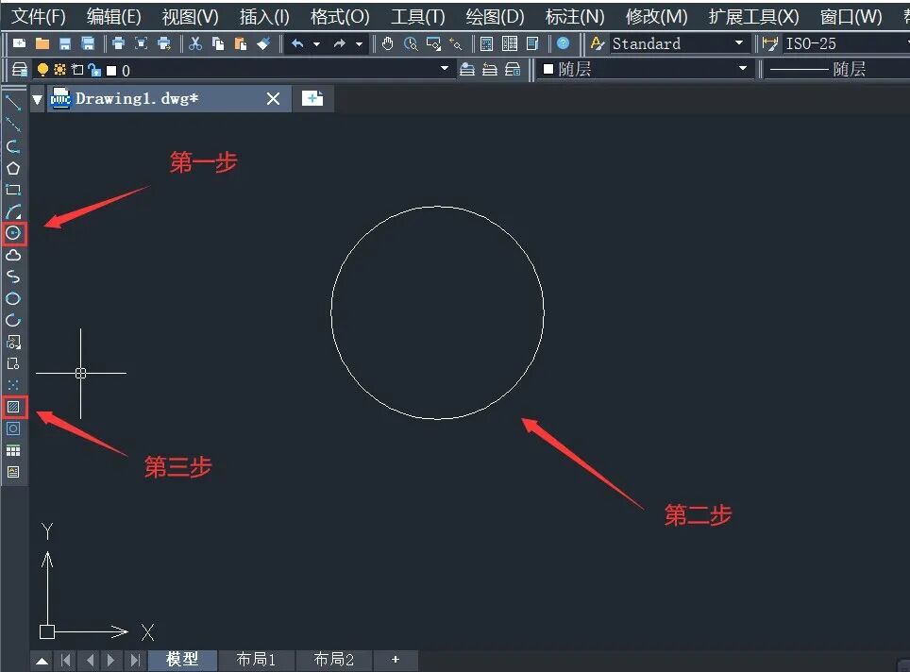Image resolution: width=910 pixels, height=672 pixels.
Task: Select the Hatch fill tool
Action: pos(13,408)
